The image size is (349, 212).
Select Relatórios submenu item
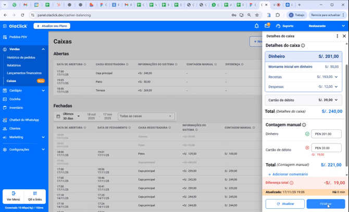[x=14, y=65]
